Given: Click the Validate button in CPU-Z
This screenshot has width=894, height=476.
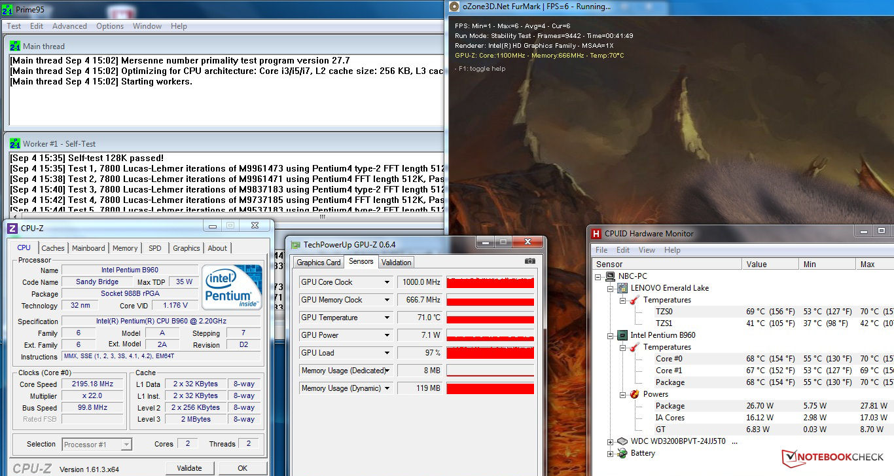Looking at the screenshot, I should [x=189, y=468].
